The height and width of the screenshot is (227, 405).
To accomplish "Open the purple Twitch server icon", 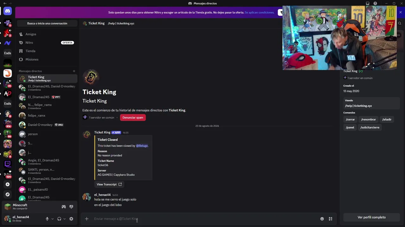I will tap(8, 164).
